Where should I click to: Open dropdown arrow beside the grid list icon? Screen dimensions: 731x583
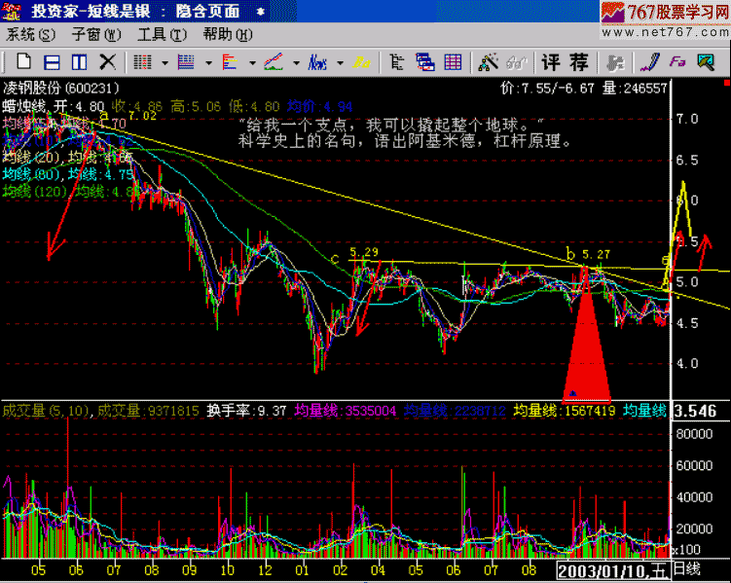tap(164, 63)
